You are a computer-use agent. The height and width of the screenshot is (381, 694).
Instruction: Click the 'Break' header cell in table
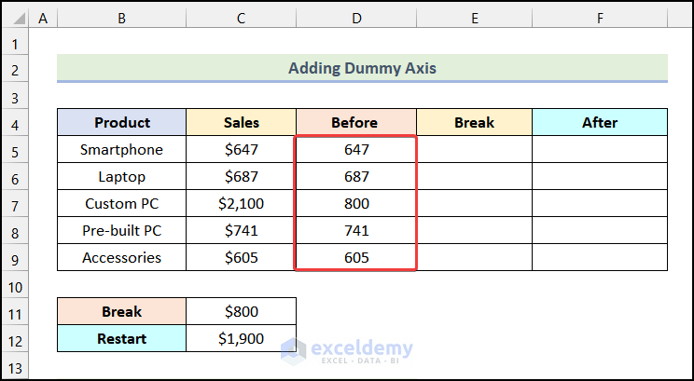tap(474, 122)
